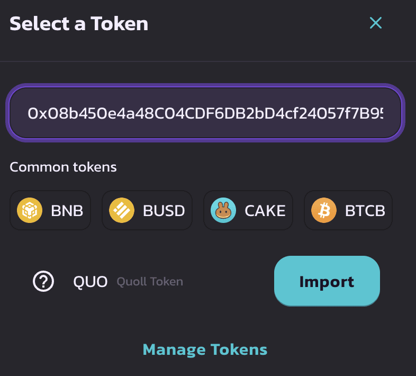The height and width of the screenshot is (376, 416).
Task: Open the Manage Tokens link
Action: [x=205, y=350]
